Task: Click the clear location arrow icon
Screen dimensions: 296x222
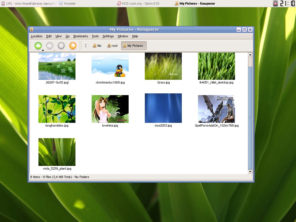Action: pos(86,46)
